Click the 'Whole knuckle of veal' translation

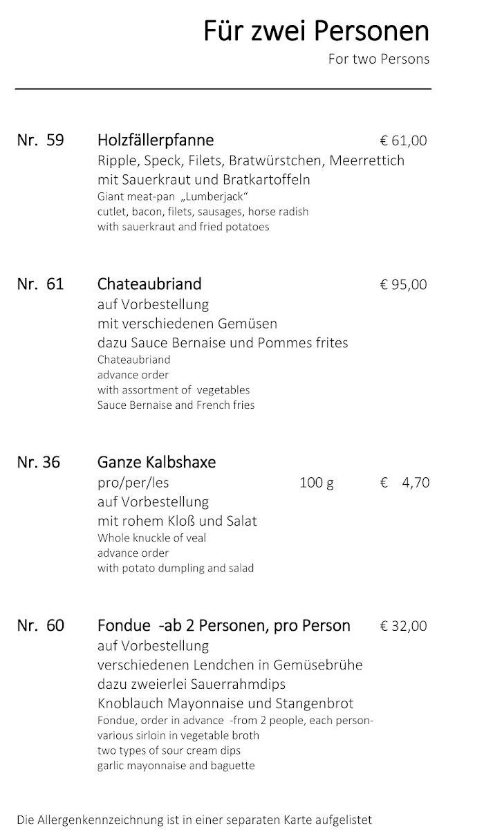pyautogui.click(x=151, y=537)
